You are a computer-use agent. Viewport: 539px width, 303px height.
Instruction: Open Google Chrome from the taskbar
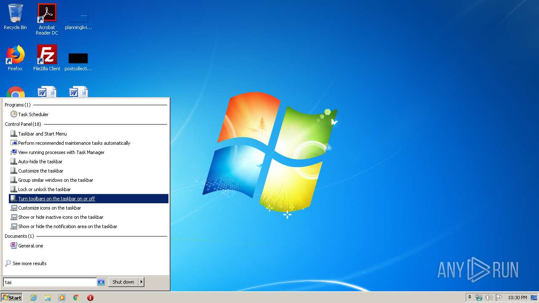76,298
